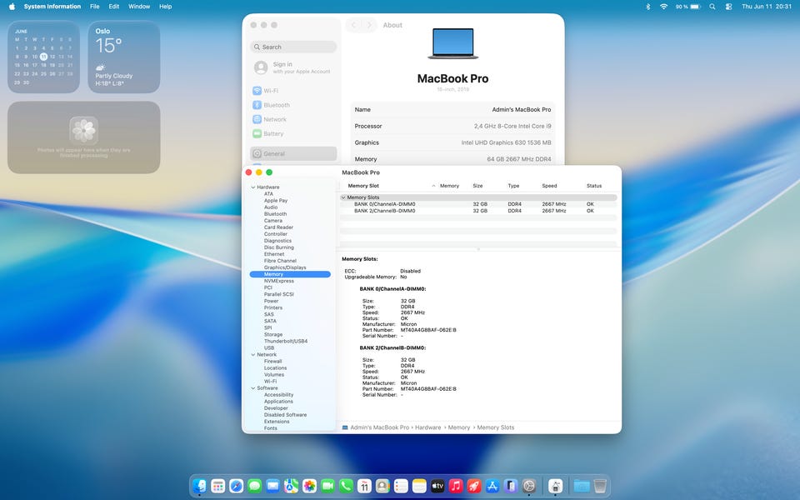
Task: Click the Search field in Settings window
Action: tap(293, 47)
